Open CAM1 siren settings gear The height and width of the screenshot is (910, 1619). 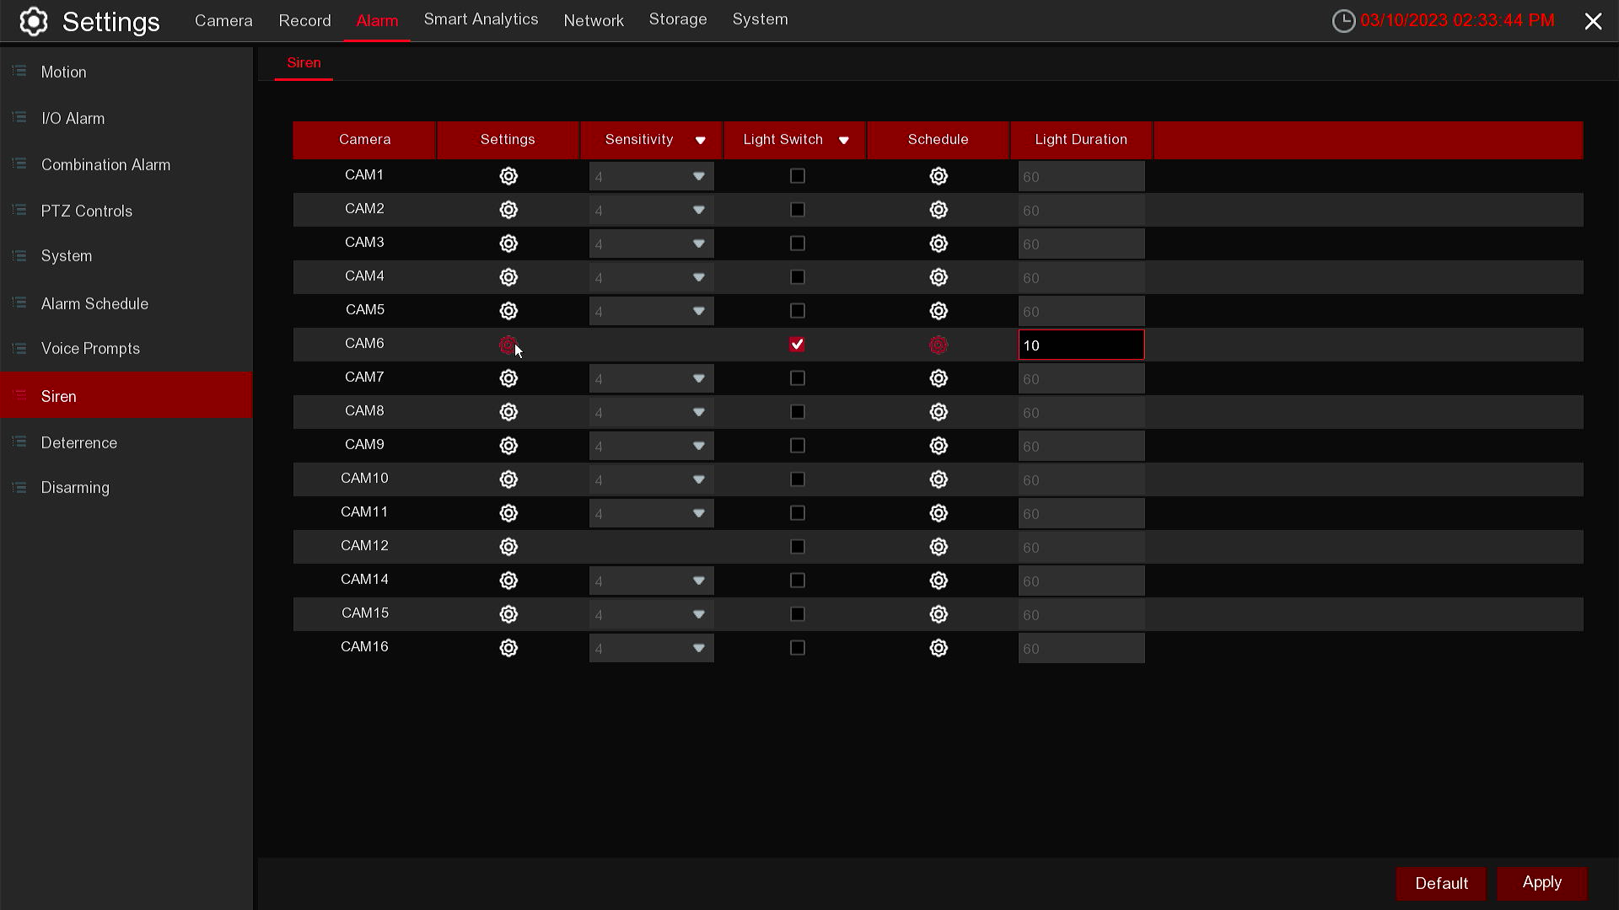pos(508,176)
